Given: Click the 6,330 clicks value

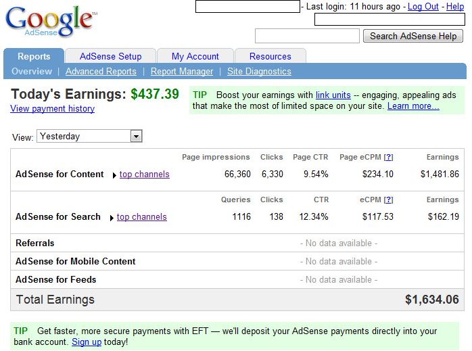Looking at the screenshot, I should pyautogui.click(x=272, y=174).
